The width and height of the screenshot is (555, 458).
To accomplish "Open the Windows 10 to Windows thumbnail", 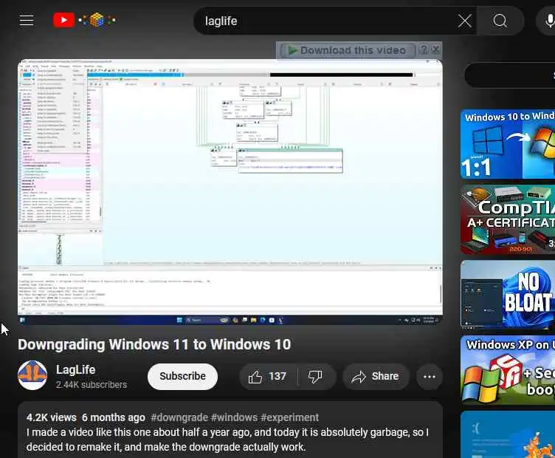I will (508, 144).
